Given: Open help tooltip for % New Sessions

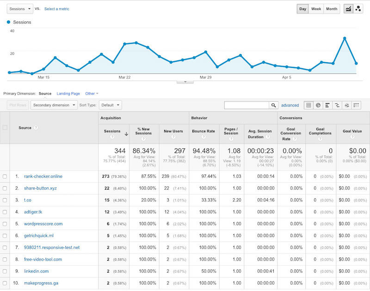Looking at the screenshot, I should coord(143,139).
